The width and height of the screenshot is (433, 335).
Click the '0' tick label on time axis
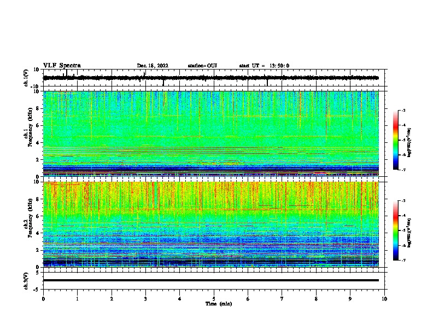43,299
